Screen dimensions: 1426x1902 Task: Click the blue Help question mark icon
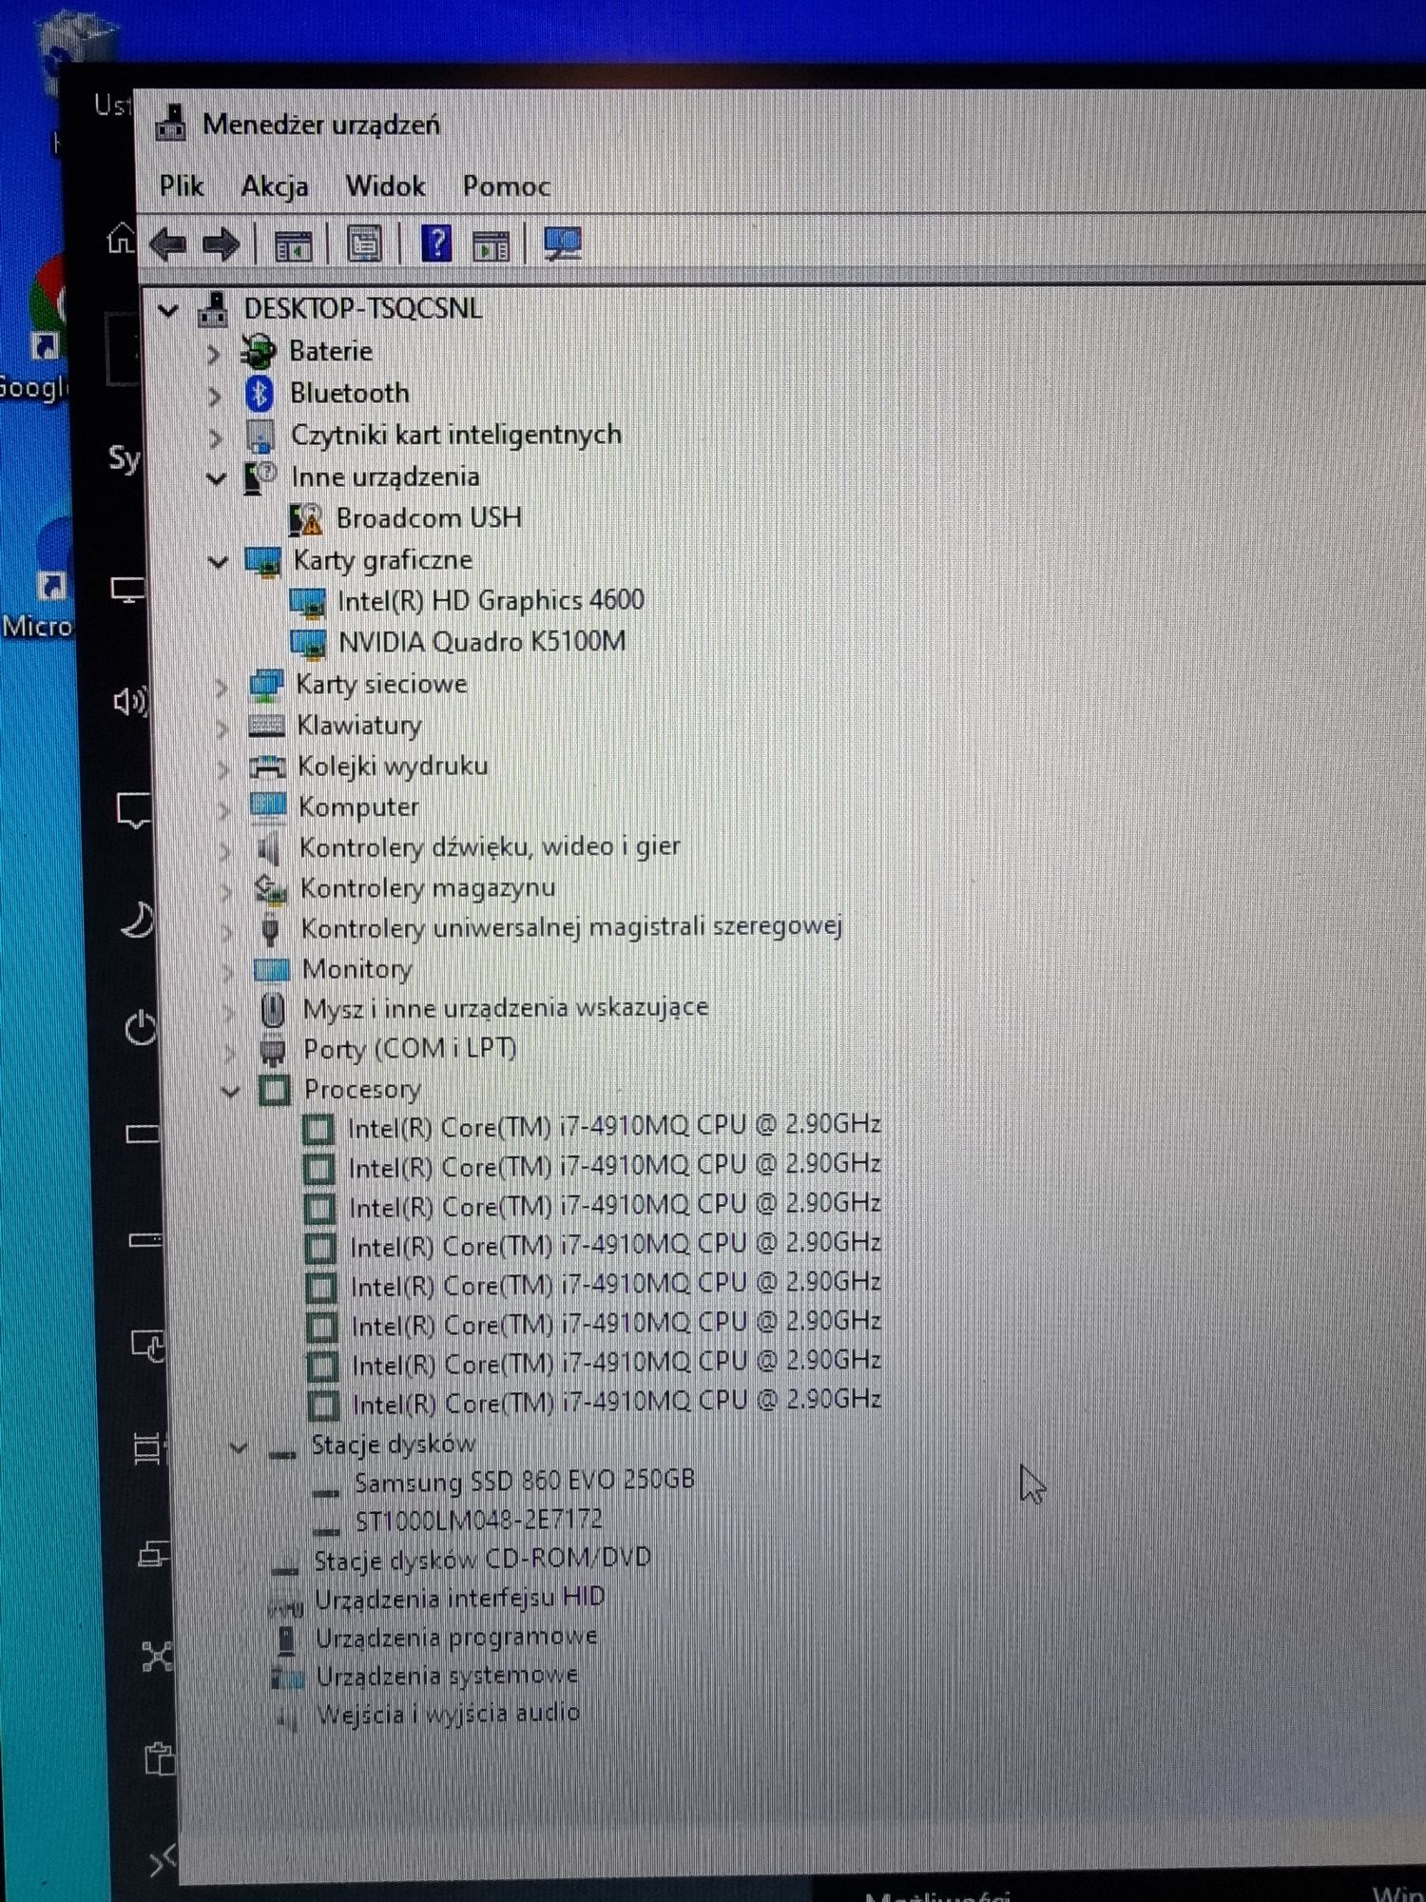(436, 244)
